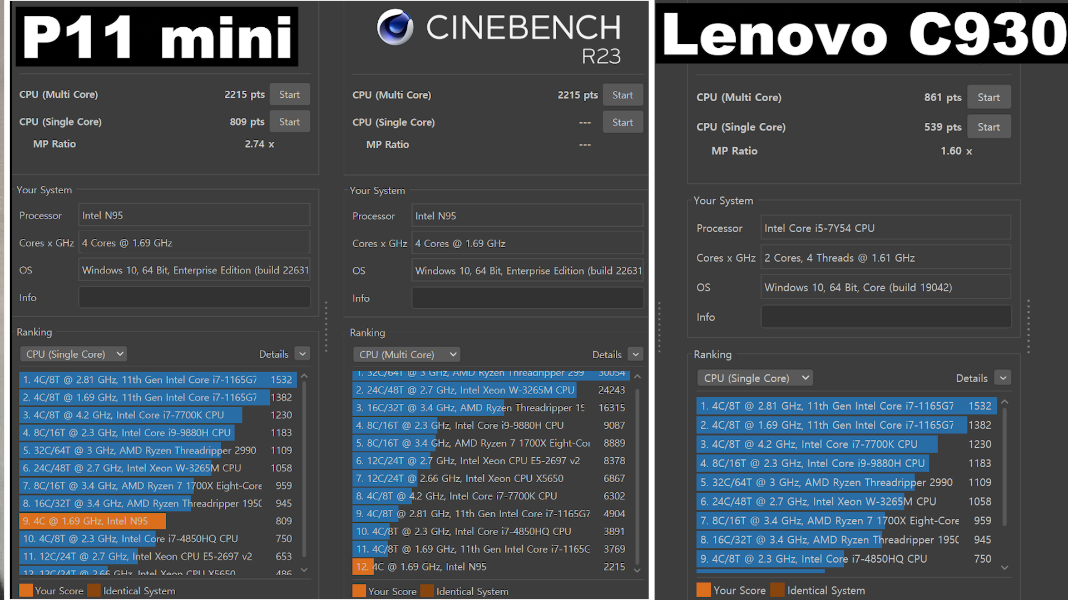Click scroll-down arrow in middle ranking list
Screen dimensions: 1068x600
click(x=637, y=570)
